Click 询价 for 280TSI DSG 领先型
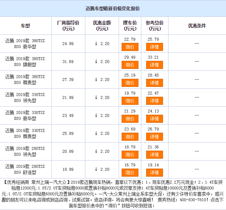226x210 pixels. [x=130, y=155]
